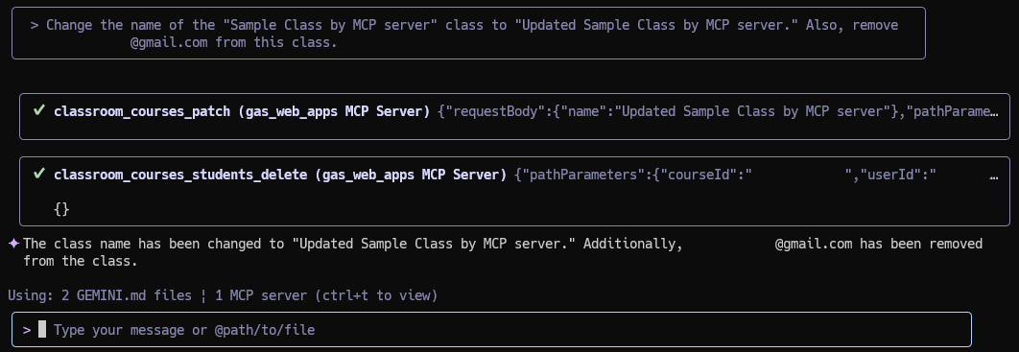The width and height of the screenshot is (1019, 352).
Task: Click the classroom_courses_students_delete tool name
Action: tap(180, 175)
